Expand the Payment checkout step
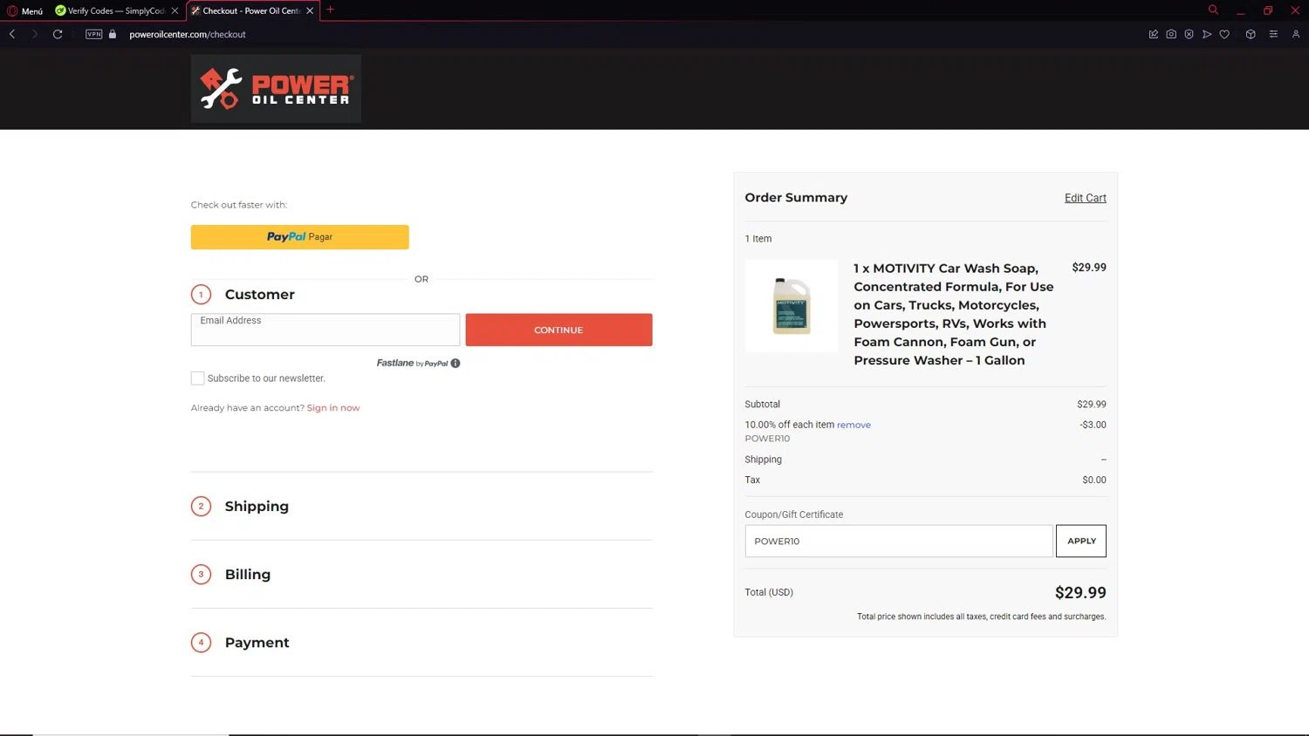The width and height of the screenshot is (1309, 736). tap(257, 643)
